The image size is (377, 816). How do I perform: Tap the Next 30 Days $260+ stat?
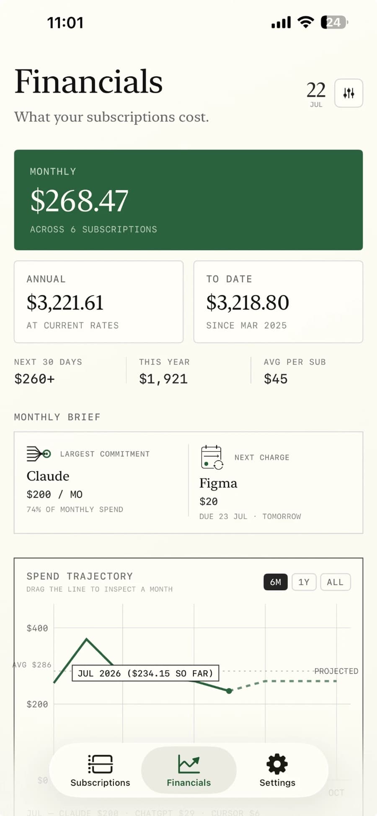(48, 371)
